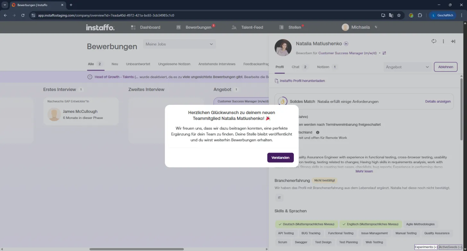Open the Angebot phase dropdown

pyautogui.click(x=407, y=67)
